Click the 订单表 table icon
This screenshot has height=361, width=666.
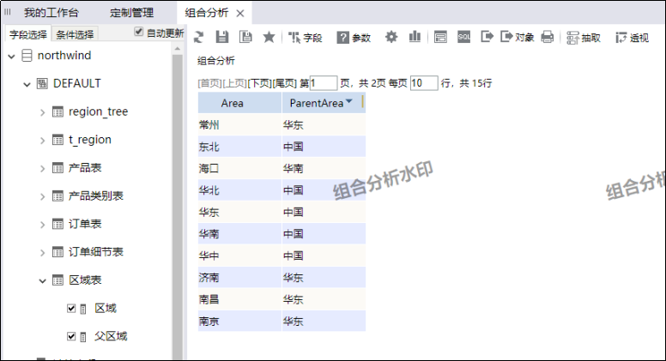58,224
